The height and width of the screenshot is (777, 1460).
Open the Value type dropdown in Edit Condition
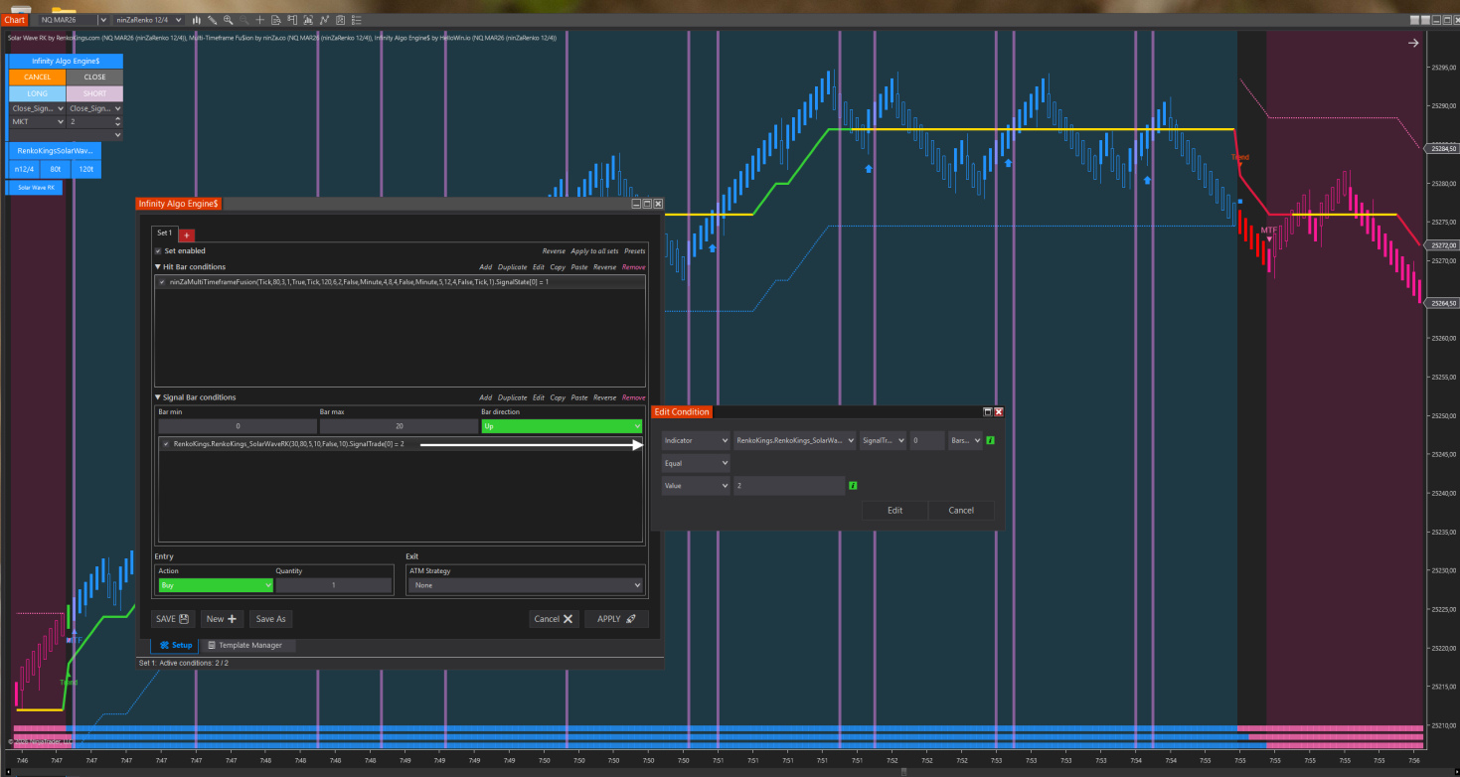(x=696, y=486)
